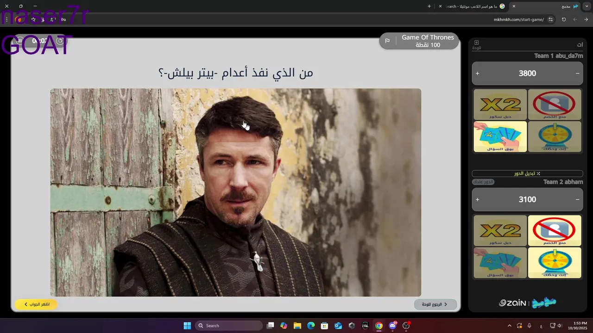Close the مخمخ browser tab
The width and height of the screenshot is (593, 333).
pyautogui.click(x=514, y=6)
